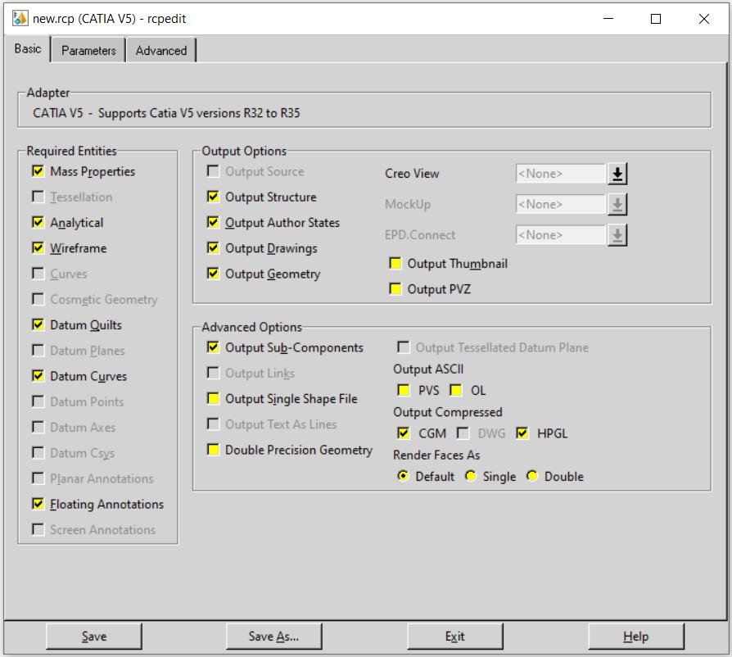
Task: Toggle Cosmetic Geometry checkbox
Action: [38, 299]
